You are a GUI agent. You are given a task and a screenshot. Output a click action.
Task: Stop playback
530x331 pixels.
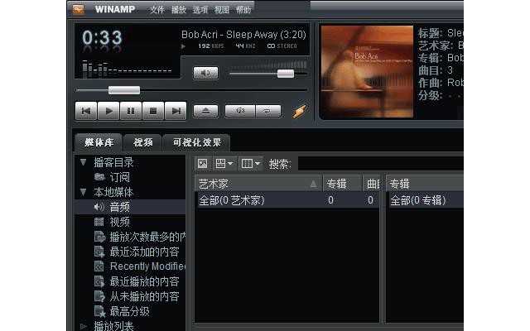153,111
